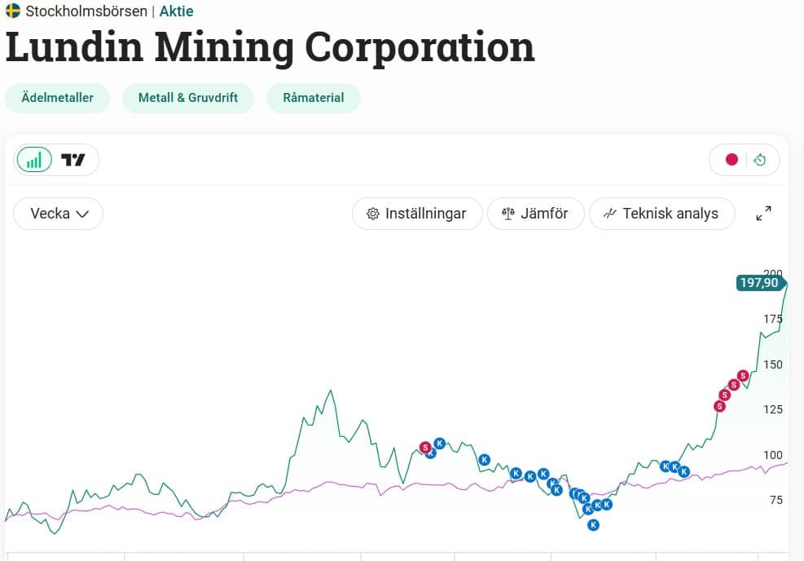Toggle the red live-data indicator
The image size is (804, 561).
731,160
